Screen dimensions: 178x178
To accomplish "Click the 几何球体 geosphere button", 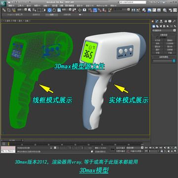I will pyautogui.click(x=170, y=44).
